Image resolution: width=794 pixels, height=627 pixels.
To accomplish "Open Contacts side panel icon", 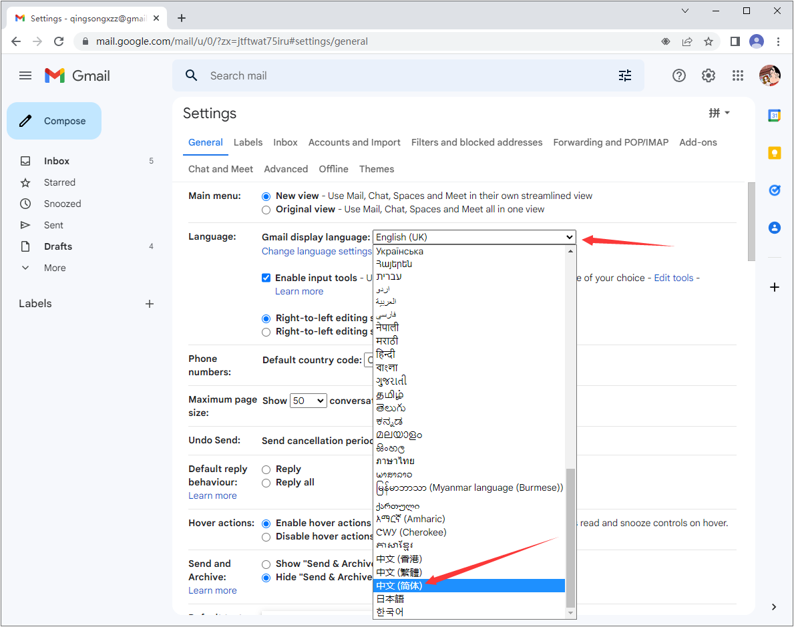I will [x=774, y=228].
